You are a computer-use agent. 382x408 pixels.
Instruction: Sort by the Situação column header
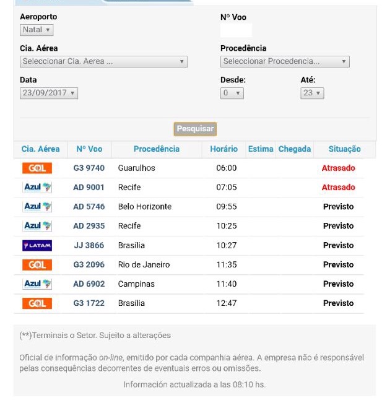(344, 149)
